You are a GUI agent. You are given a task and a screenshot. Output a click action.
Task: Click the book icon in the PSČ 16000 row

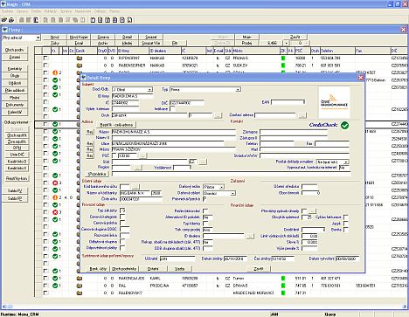pyautogui.click(x=80, y=59)
